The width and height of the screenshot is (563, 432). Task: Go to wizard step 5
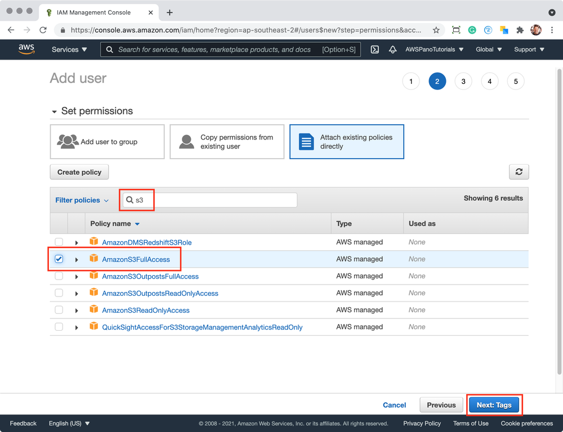point(516,82)
